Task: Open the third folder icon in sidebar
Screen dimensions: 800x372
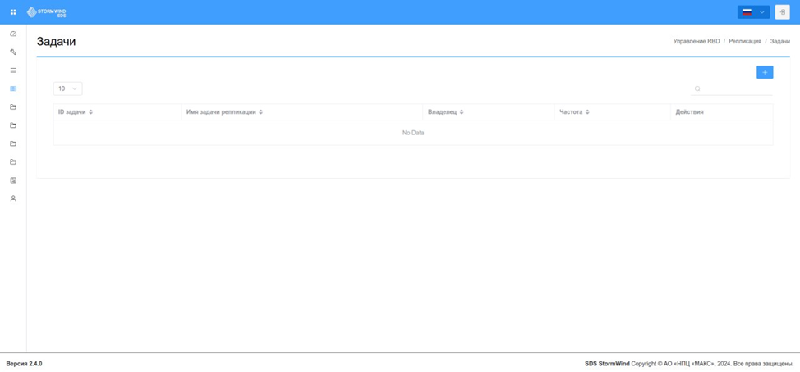Action: tap(13, 143)
